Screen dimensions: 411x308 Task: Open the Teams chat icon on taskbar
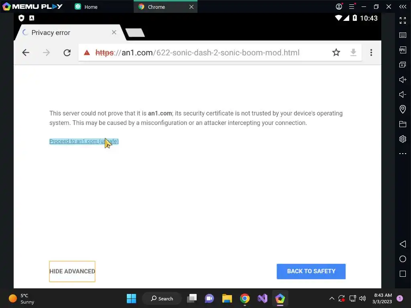point(209,298)
